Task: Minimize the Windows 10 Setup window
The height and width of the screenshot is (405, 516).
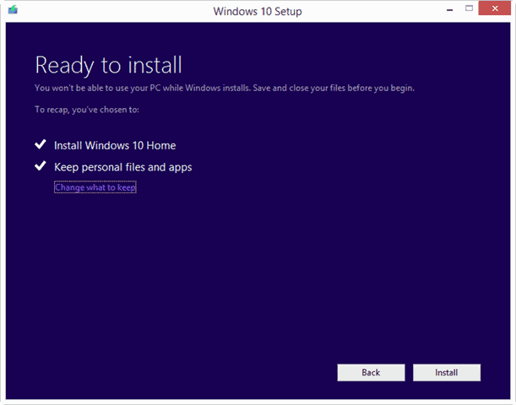Action: 449,10
